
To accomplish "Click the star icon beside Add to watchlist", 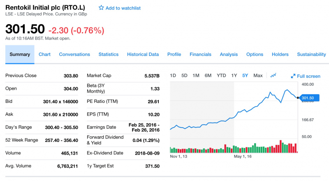I will coord(101,8).
